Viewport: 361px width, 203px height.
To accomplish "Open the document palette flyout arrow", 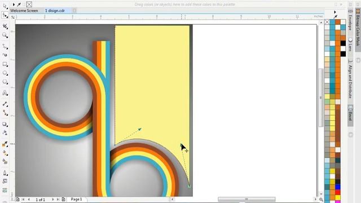I will click(14, 5).
